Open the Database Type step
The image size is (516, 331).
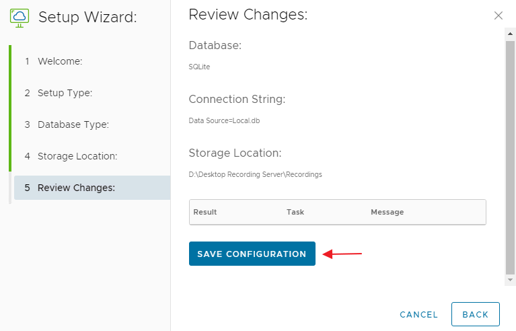pos(73,124)
